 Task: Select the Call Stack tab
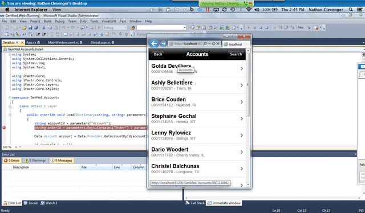195,203
